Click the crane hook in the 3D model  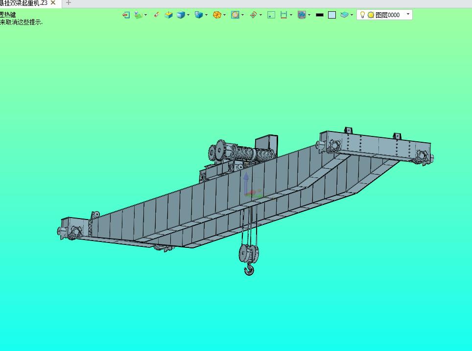point(249,268)
